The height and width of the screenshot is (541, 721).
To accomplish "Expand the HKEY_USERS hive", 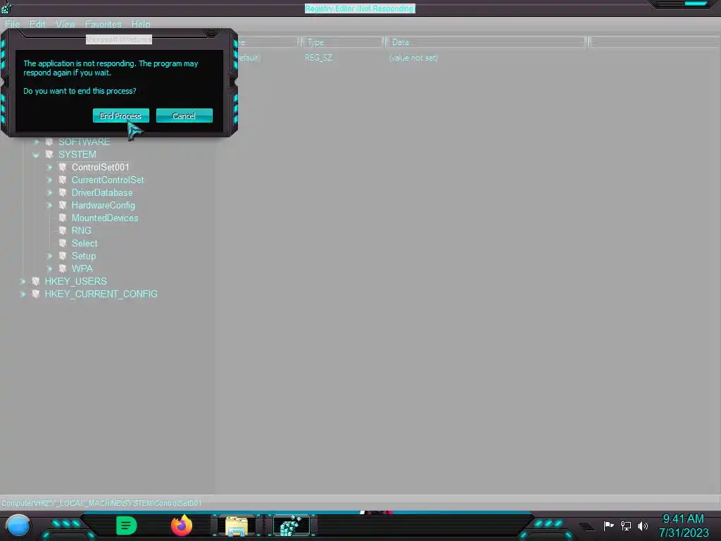I will click(x=23, y=281).
